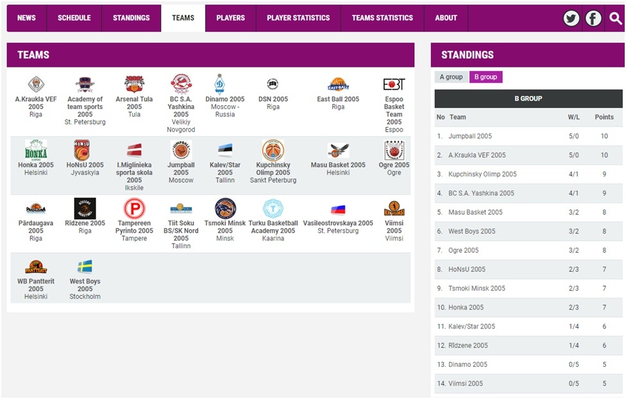This screenshot has height=399, width=626.
Task: Open the Players menu item
Action: [230, 18]
